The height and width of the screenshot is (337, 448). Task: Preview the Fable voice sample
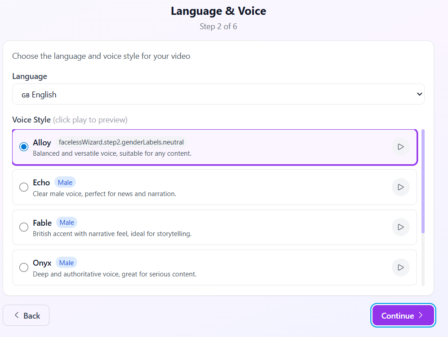(400, 227)
